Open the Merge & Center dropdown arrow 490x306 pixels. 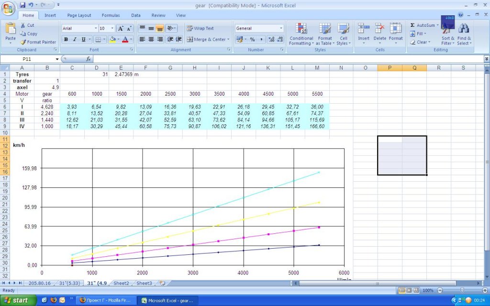click(x=229, y=40)
